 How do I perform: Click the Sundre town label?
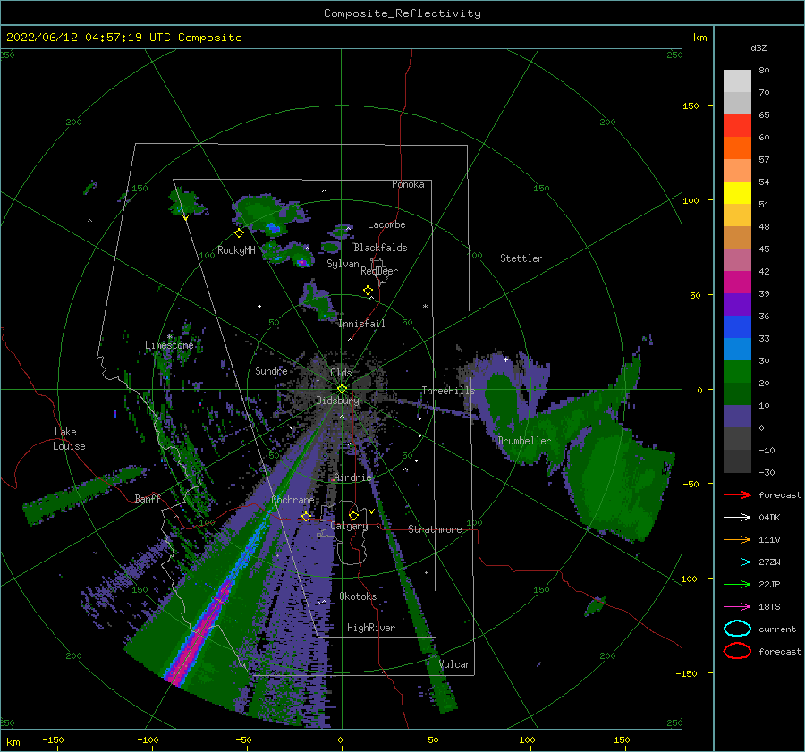tap(271, 370)
